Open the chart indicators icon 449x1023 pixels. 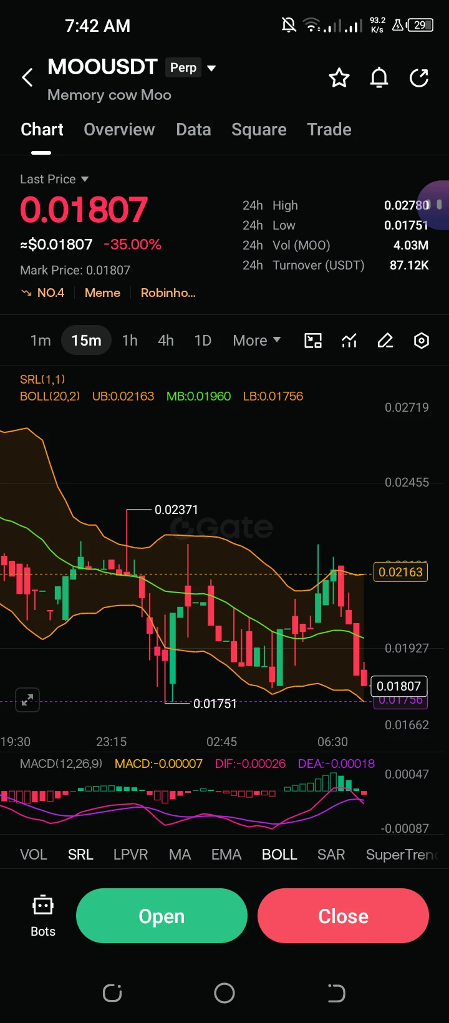(349, 341)
